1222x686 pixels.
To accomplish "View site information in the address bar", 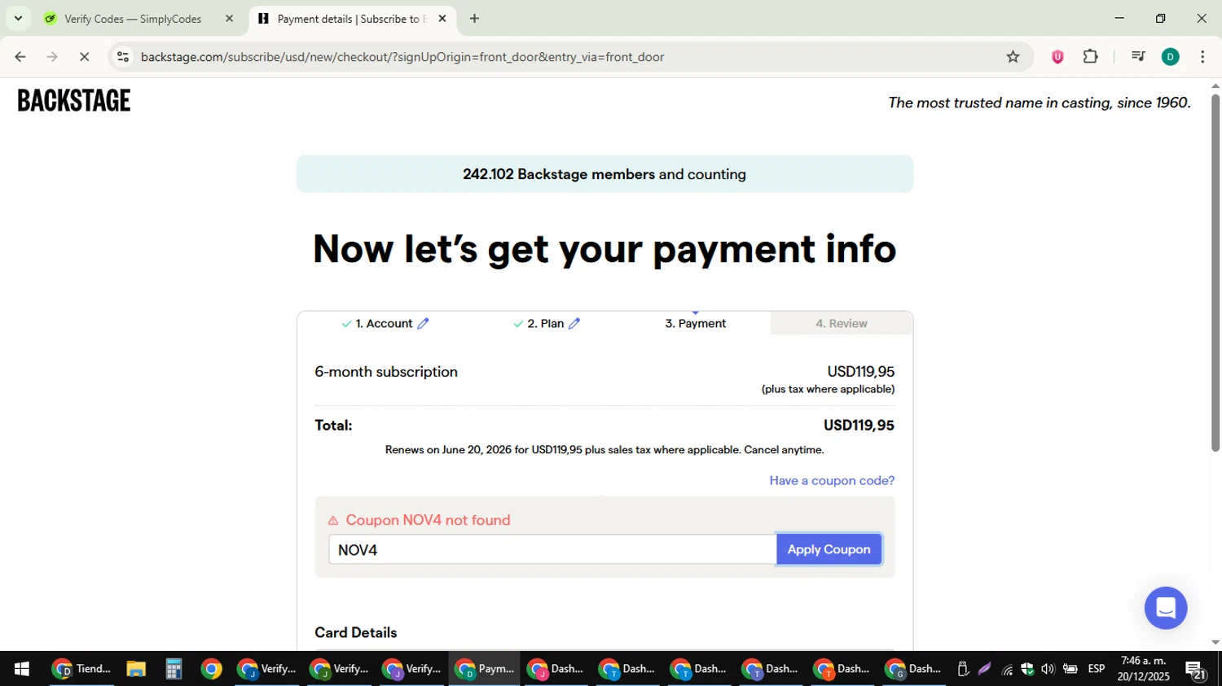I will (123, 57).
